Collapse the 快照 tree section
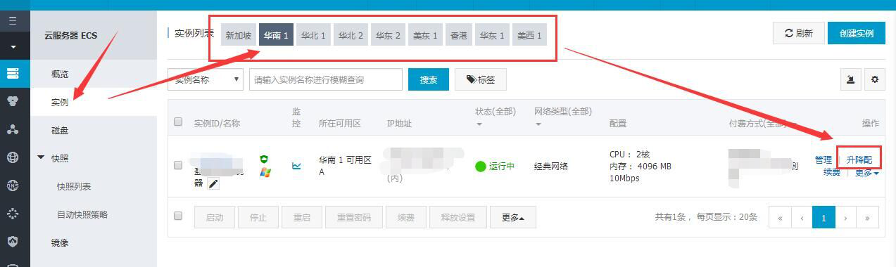896x267 pixels. [x=41, y=158]
